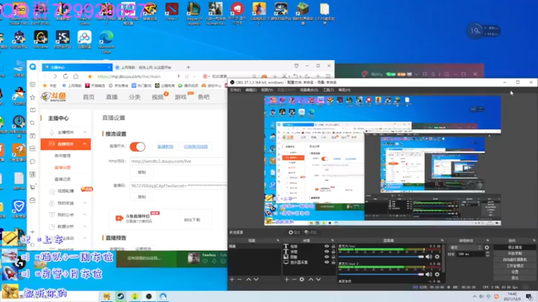Click favorites star in browser left sidebar
This screenshot has height=302, width=538.
coord(32,97)
